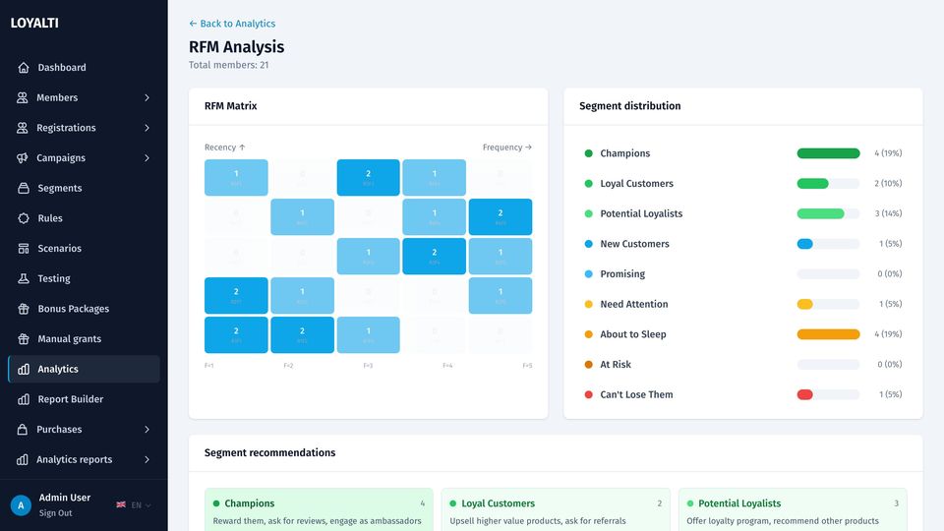This screenshot has width=944, height=531.
Task: Click the Analytics reports chart icon
Action: click(x=23, y=459)
